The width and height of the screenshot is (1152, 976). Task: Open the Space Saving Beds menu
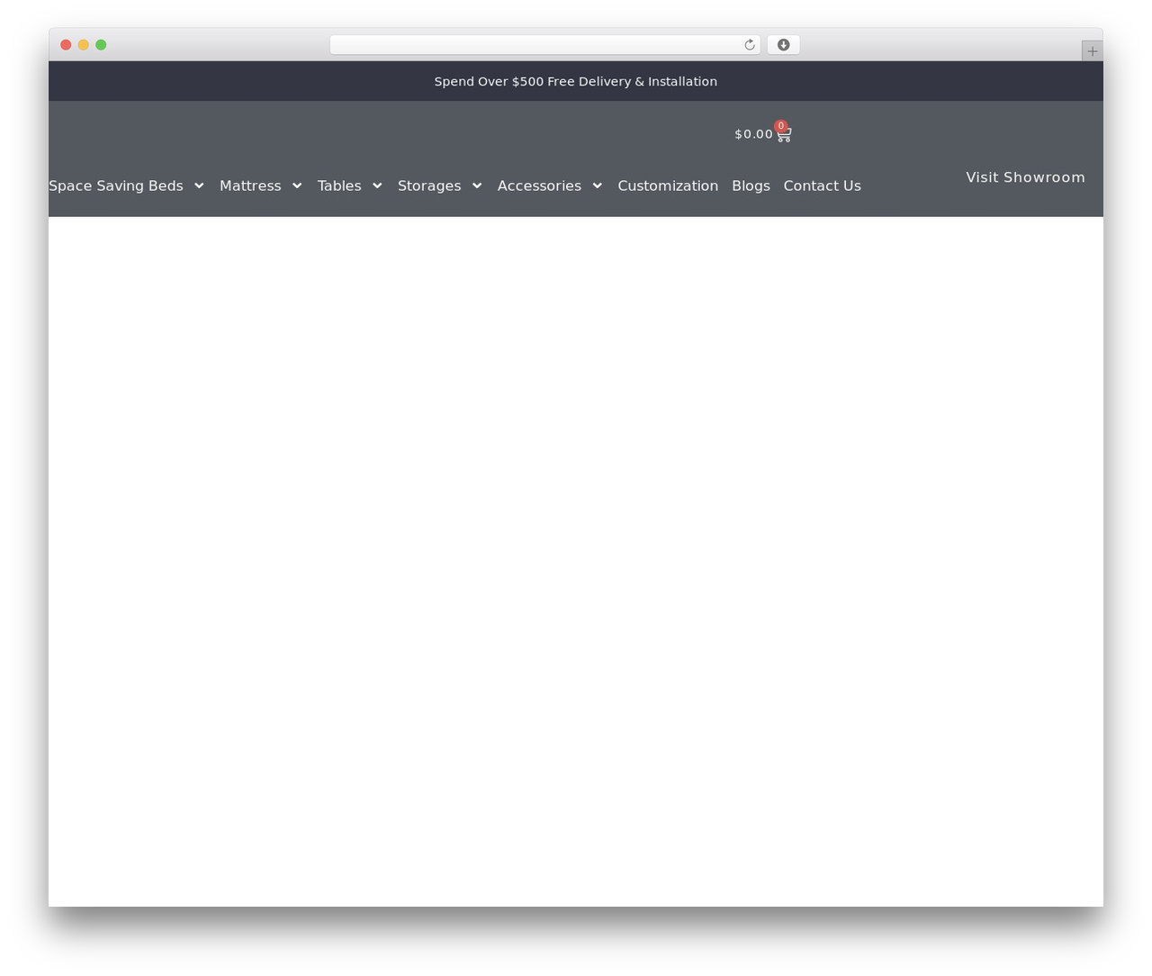[116, 185]
